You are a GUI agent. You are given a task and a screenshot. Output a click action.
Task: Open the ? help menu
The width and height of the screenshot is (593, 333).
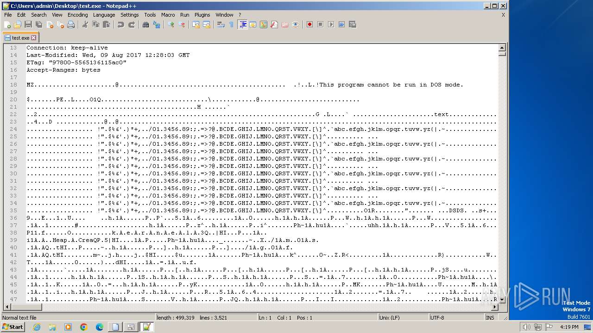tap(240, 15)
